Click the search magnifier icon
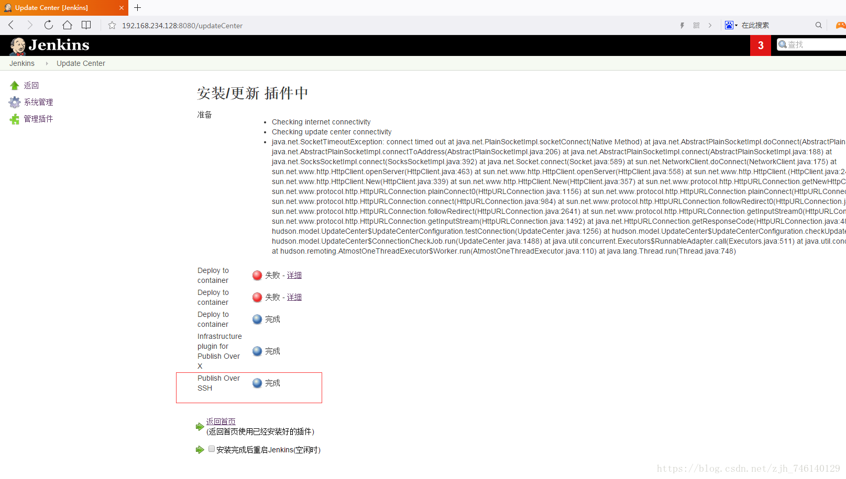Viewport: 846px width, 479px height. click(819, 25)
